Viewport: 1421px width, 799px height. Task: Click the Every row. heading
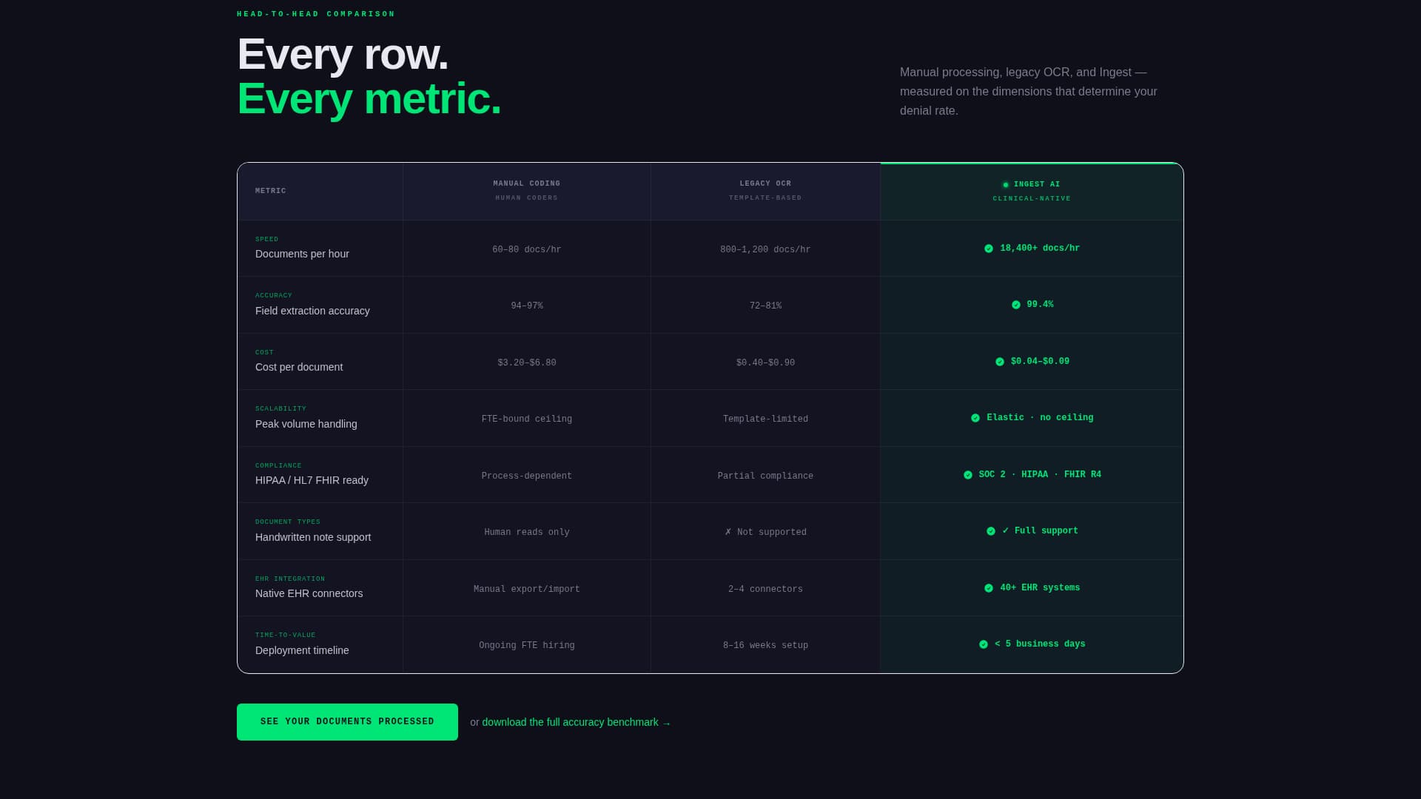click(x=343, y=54)
